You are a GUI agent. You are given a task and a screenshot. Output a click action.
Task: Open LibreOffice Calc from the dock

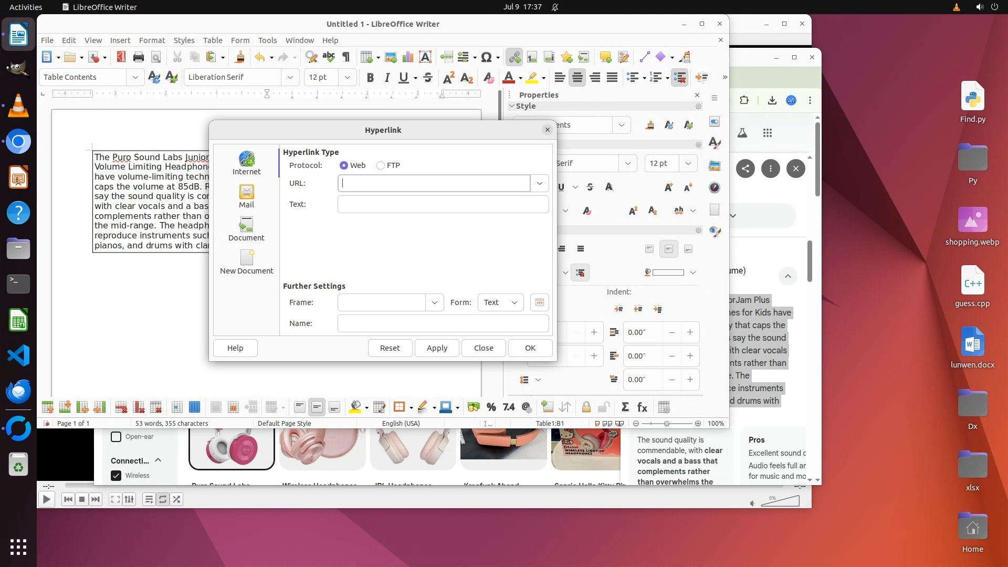tap(18, 320)
